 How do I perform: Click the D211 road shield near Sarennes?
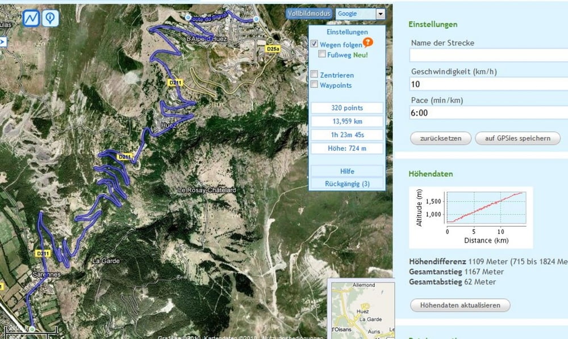(43, 253)
